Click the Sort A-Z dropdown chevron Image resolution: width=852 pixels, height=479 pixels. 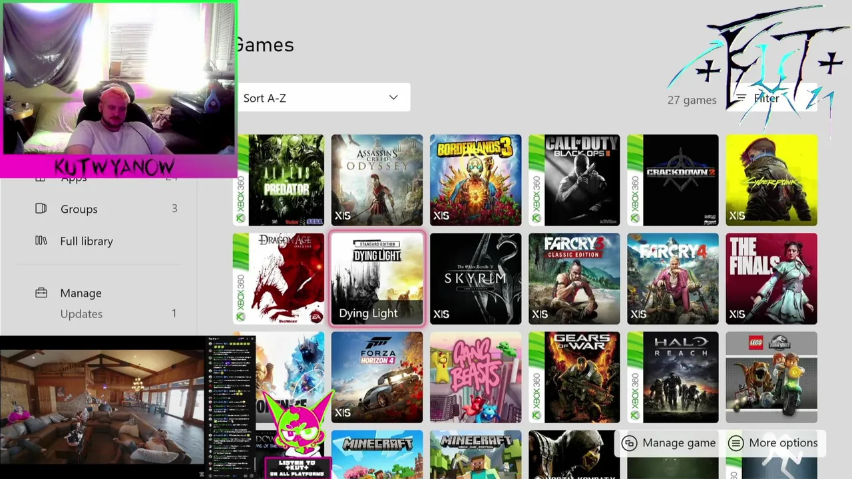(393, 98)
